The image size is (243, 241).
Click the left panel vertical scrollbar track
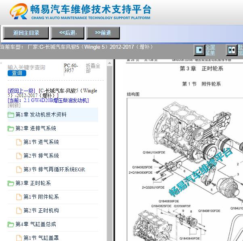click(x=109, y=153)
